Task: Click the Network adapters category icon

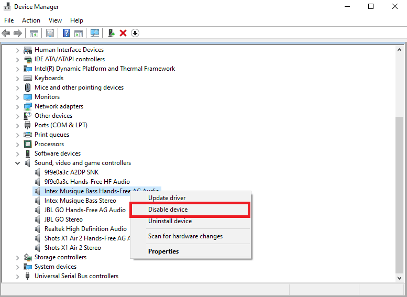Action: [x=28, y=106]
